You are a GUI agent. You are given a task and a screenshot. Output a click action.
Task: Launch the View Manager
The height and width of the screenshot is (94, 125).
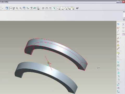(38, 8)
